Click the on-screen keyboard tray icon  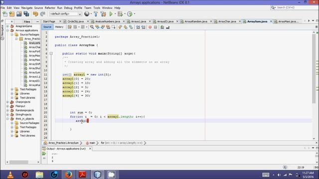pyautogui.click(x=266, y=175)
